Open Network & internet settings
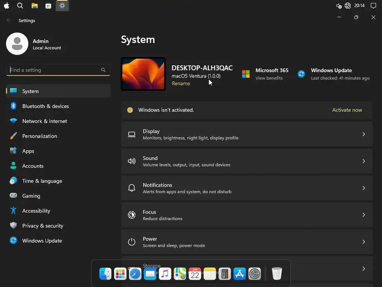 point(58,121)
